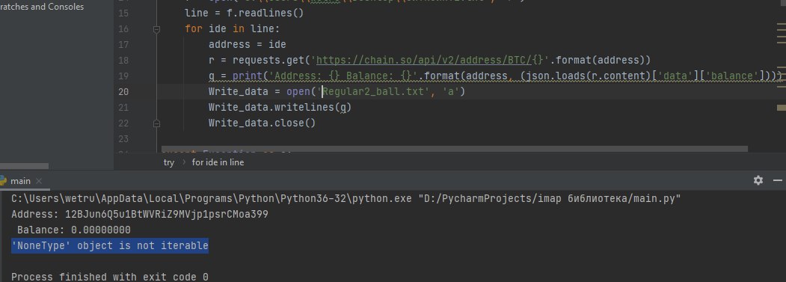Screen dimensions: 786x282
Task: Close the main run tab
Action: pyautogui.click(x=40, y=181)
